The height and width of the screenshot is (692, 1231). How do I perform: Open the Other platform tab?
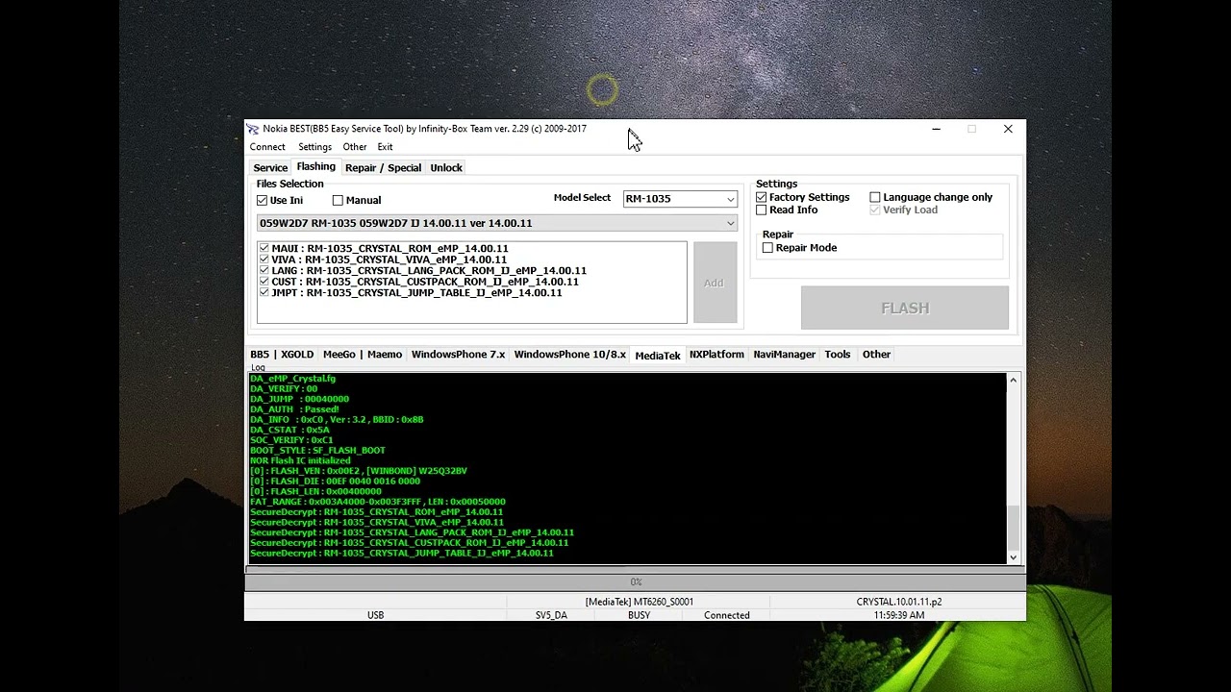[x=876, y=355]
